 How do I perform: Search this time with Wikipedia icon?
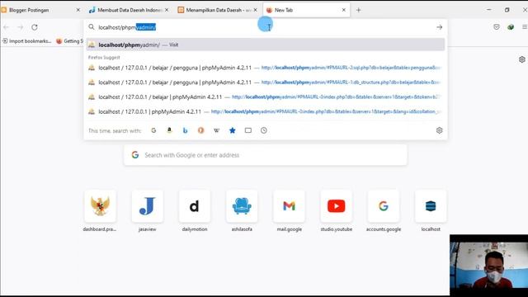(x=216, y=130)
